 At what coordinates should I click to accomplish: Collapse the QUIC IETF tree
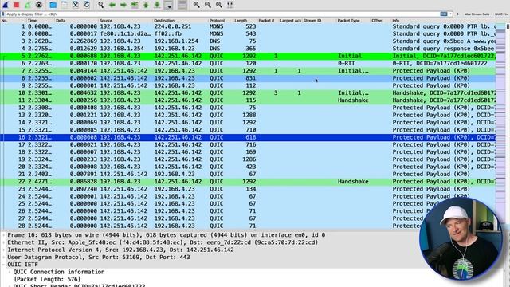coord(3,265)
